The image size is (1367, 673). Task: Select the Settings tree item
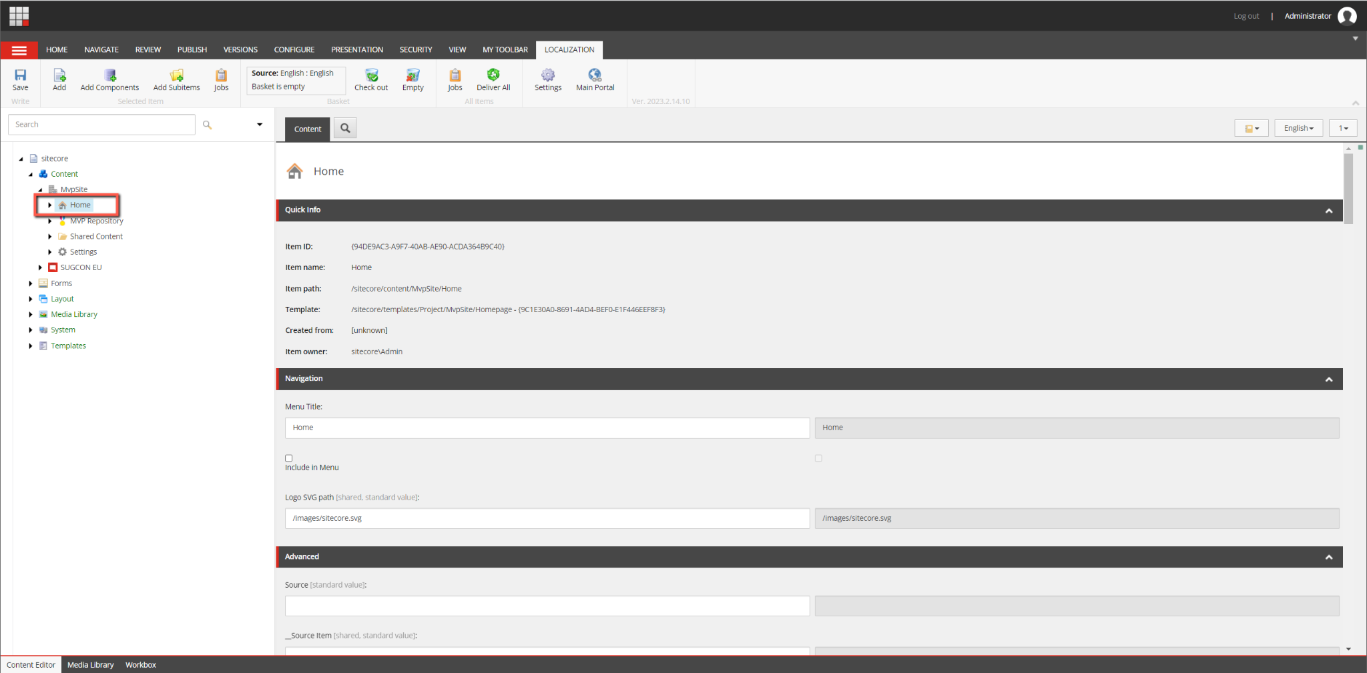(83, 252)
